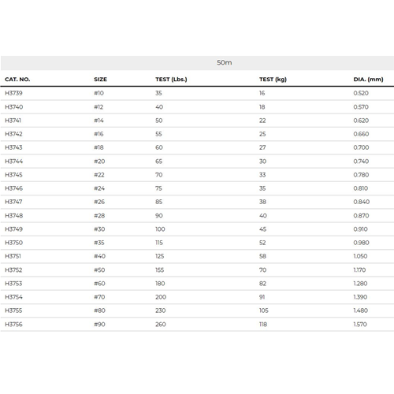Click the 0.840 diameter value
The width and height of the screenshot is (394, 394).
[362, 202]
